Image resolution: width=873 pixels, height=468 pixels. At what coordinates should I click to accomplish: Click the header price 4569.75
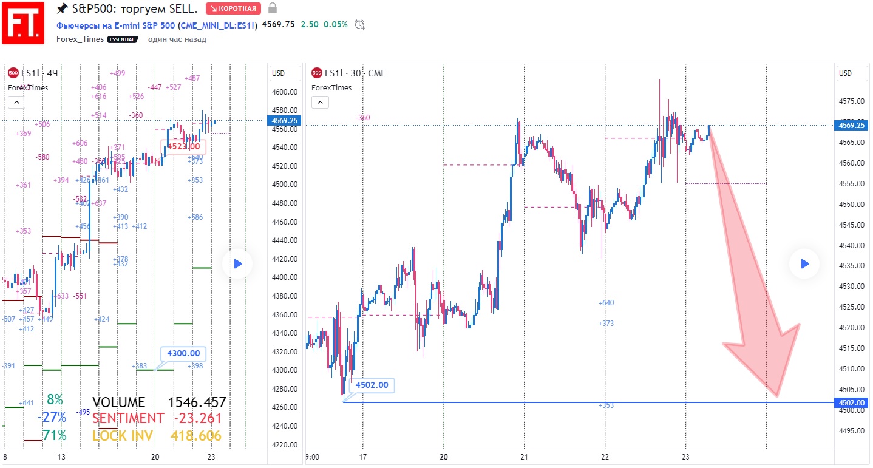coord(278,25)
